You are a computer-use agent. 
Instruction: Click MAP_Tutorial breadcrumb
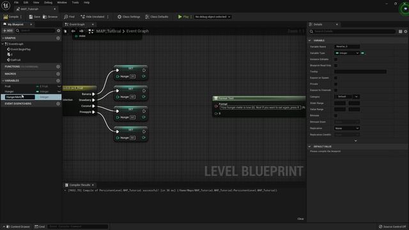(109, 31)
